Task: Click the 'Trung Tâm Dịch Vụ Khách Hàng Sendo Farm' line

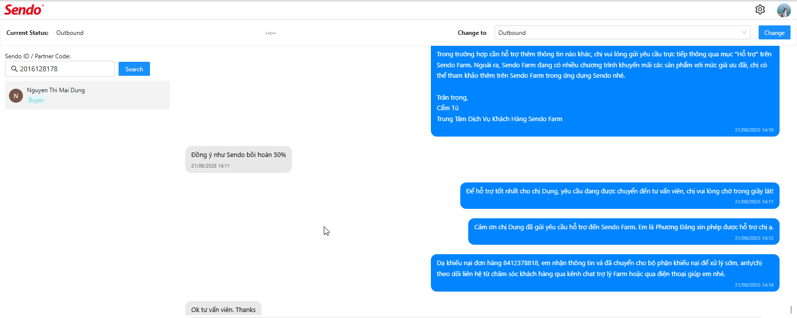Action: click(499, 119)
